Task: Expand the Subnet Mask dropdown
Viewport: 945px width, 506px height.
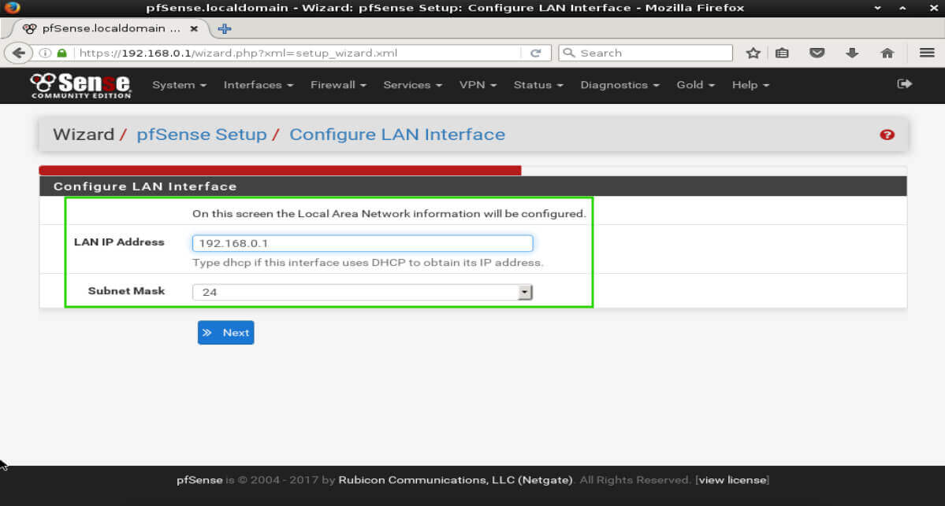Action: (363, 292)
